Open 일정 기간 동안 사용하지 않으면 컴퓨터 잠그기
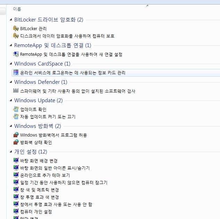This screenshot has height=219, width=220. pos(64,182)
